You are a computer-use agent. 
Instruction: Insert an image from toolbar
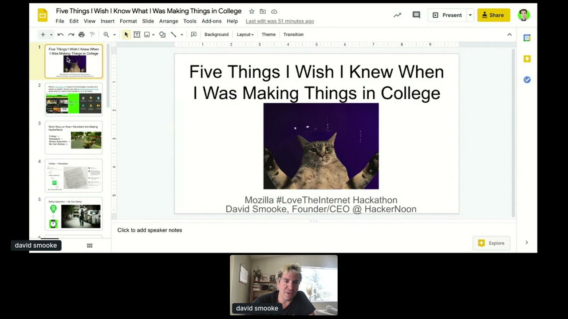[147, 35]
